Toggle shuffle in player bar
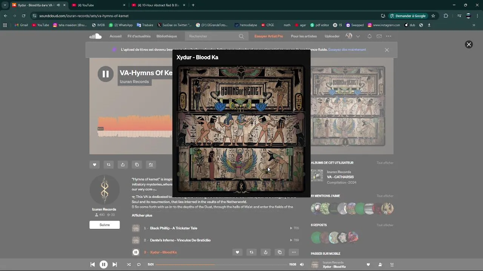This screenshot has height=271, width=483. point(129,265)
